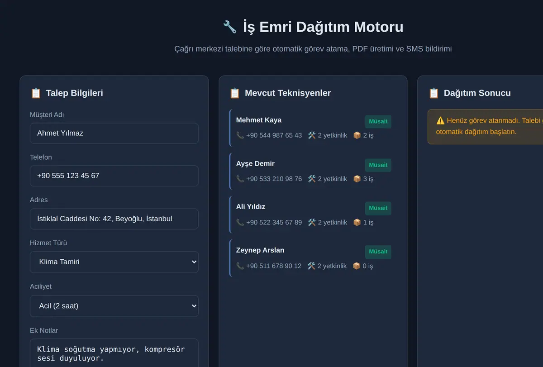Select technician name Mehmet Kaya
Viewport: 543px width, 367px height.
coord(259,120)
